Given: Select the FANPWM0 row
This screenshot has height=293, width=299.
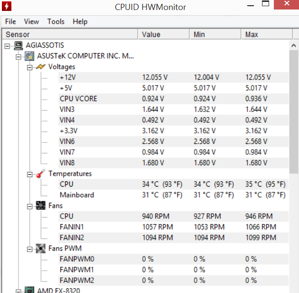Looking at the screenshot, I should coord(174,259).
